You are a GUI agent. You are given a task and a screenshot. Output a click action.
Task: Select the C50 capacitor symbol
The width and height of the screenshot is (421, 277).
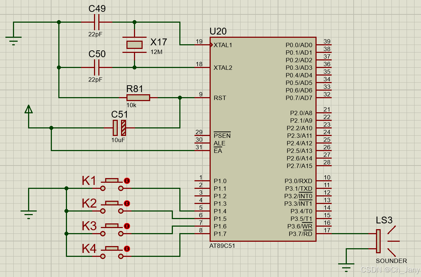coord(97,68)
